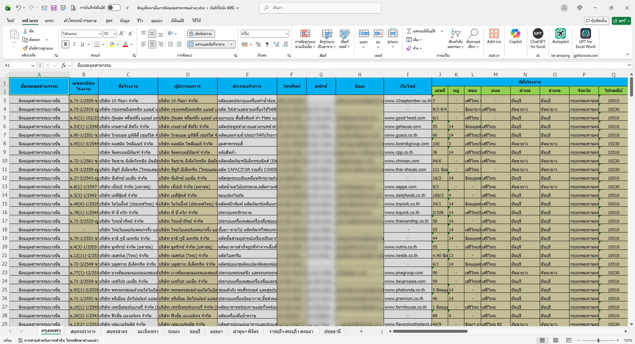Switch to the สมุทรปราการ sheet tab
The image size is (635, 344).
pos(83,332)
